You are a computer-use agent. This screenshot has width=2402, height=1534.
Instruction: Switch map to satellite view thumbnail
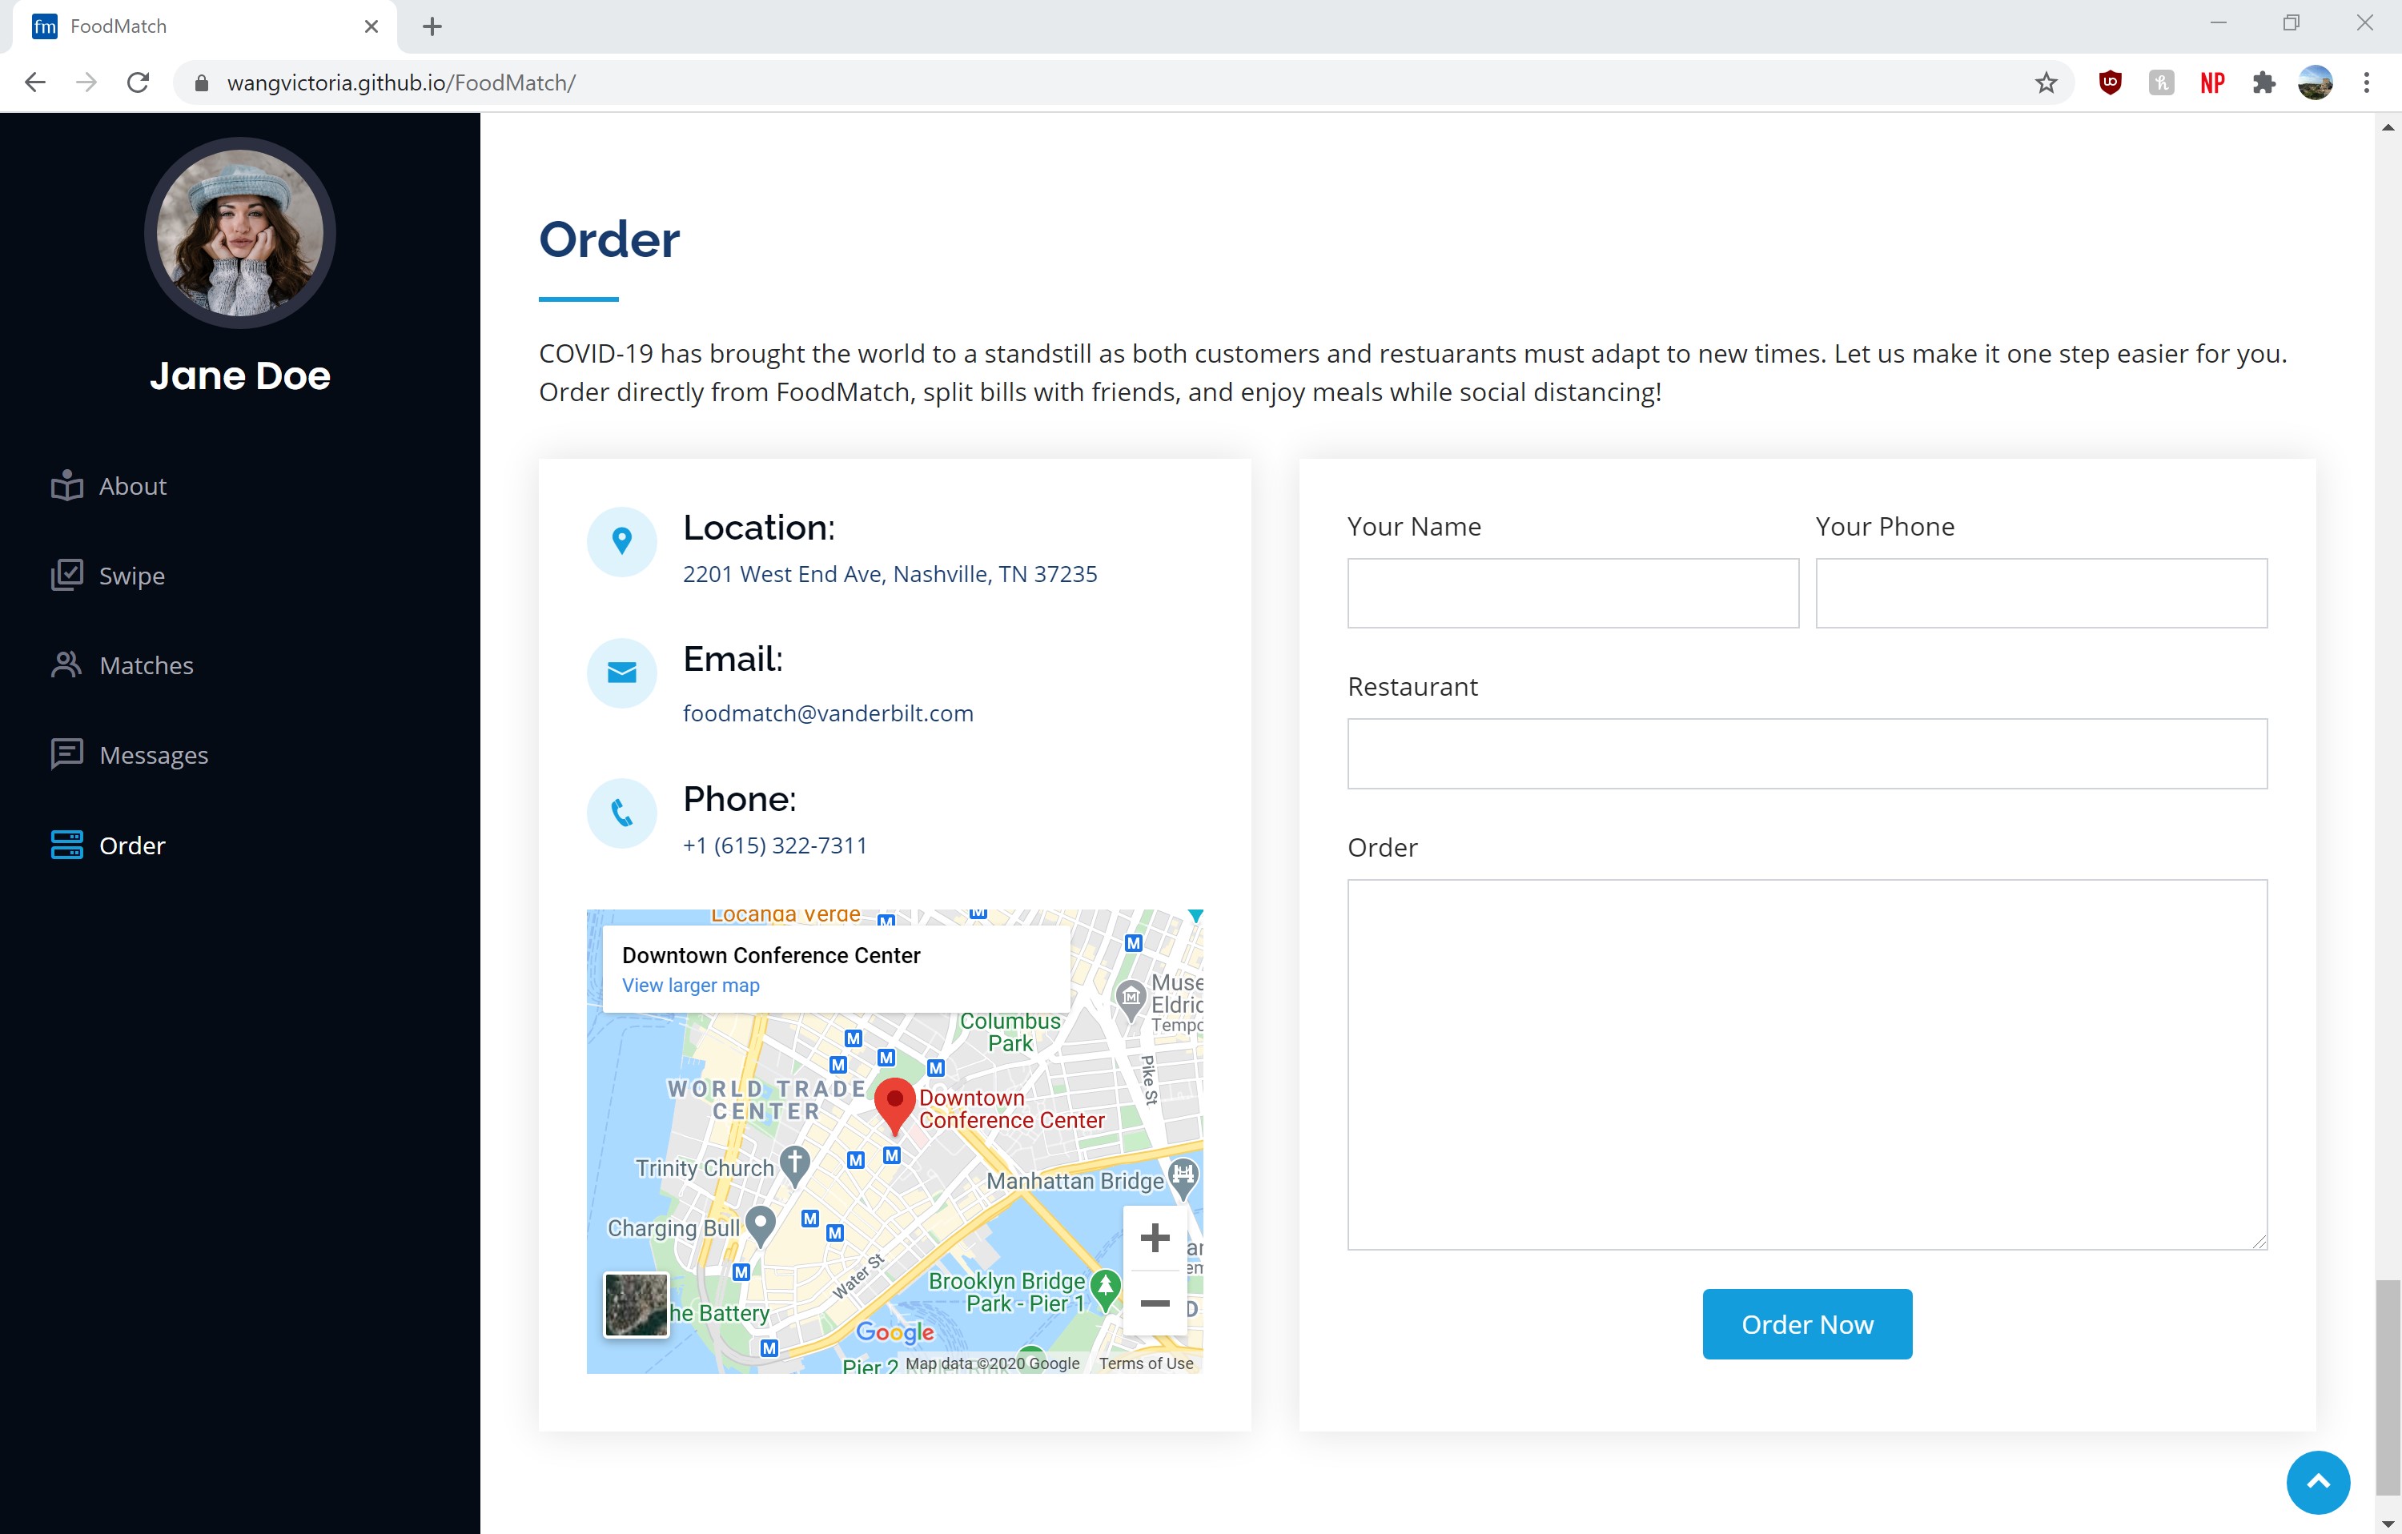(x=637, y=1303)
